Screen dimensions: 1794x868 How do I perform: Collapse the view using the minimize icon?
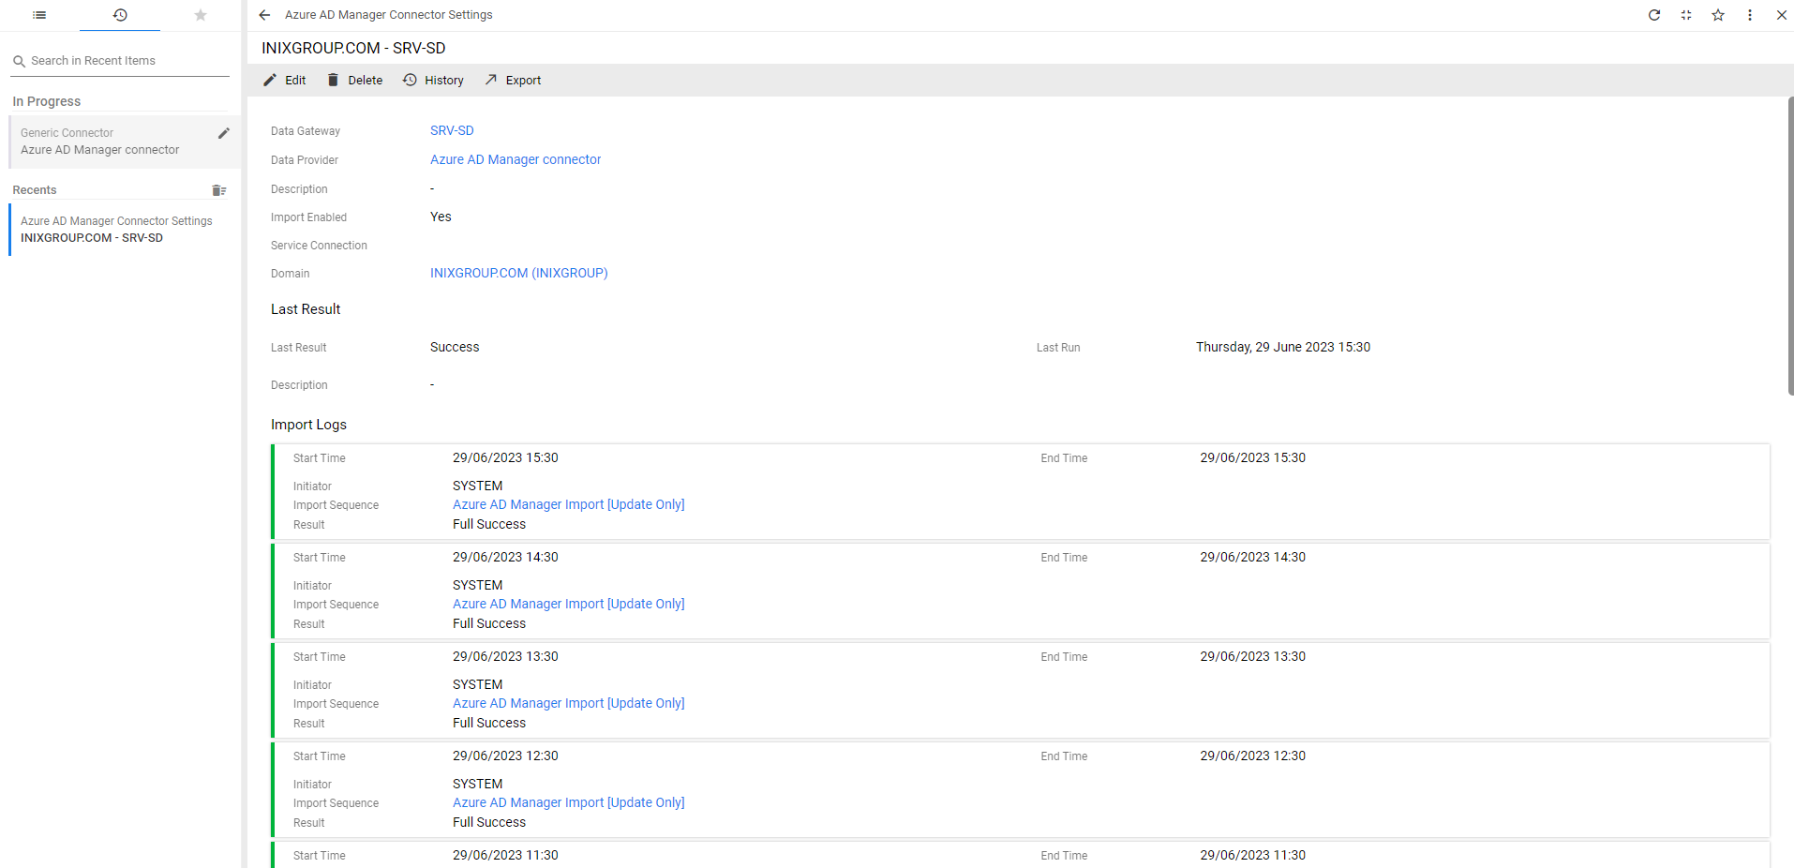pyautogui.click(x=1686, y=15)
